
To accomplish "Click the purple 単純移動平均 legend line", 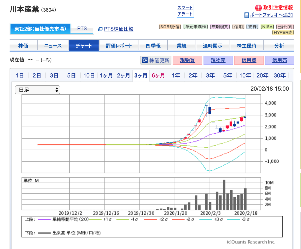I will coord(45,219).
